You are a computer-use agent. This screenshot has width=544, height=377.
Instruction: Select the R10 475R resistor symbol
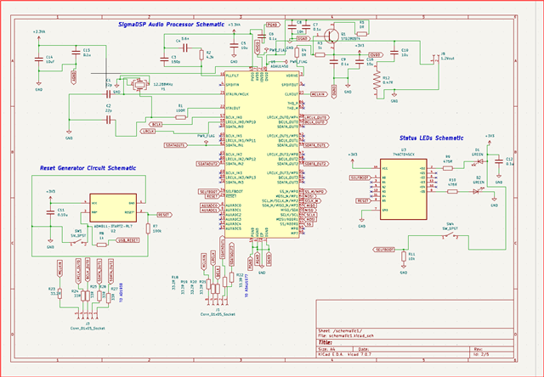(452, 191)
